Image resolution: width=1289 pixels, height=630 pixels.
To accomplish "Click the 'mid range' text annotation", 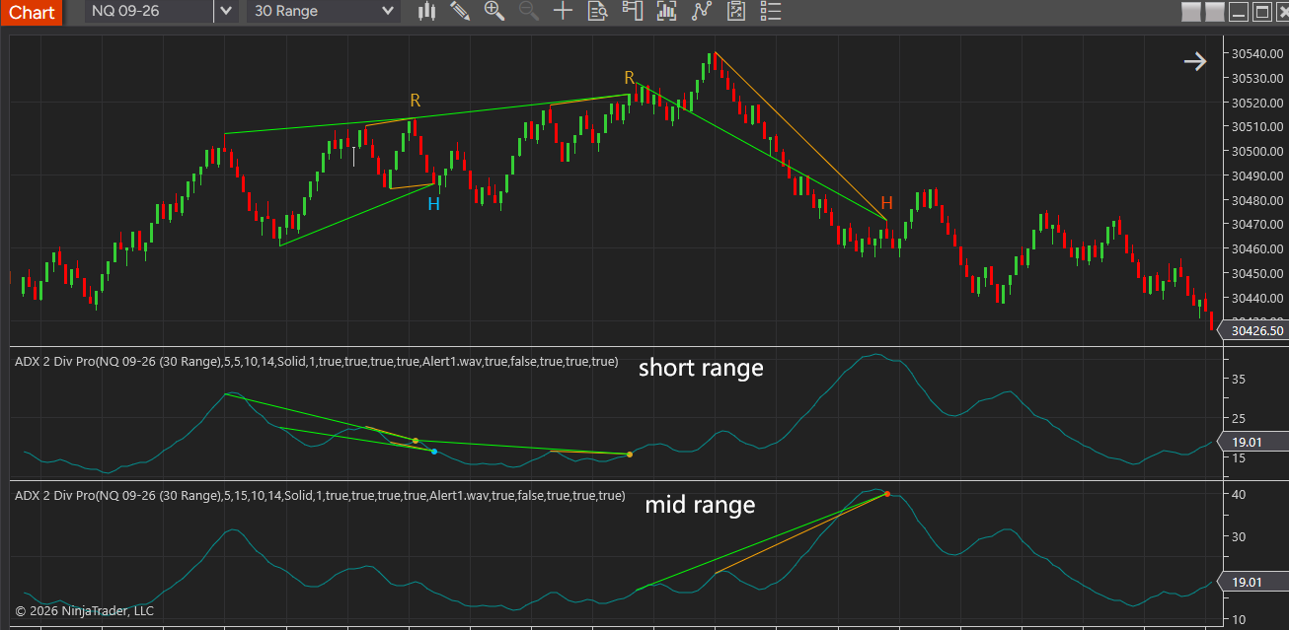I will tap(700, 505).
